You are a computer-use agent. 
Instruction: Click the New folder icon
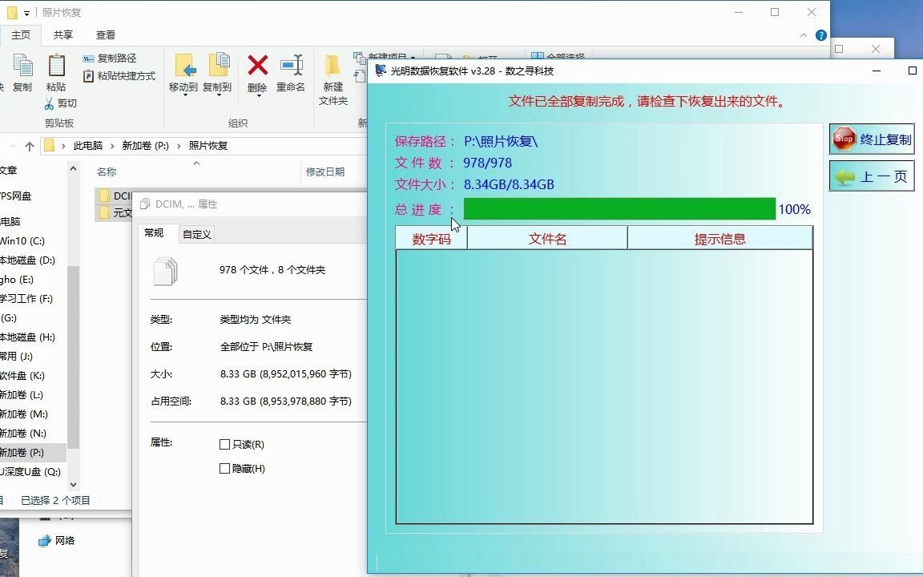(x=333, y=66)
